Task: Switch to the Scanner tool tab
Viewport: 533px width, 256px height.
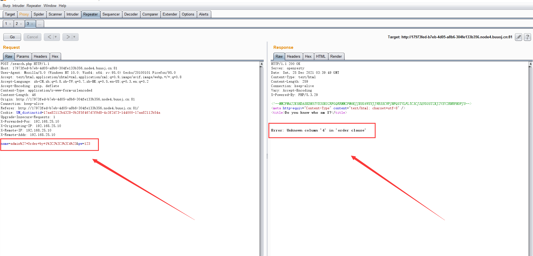Action: 55,14
